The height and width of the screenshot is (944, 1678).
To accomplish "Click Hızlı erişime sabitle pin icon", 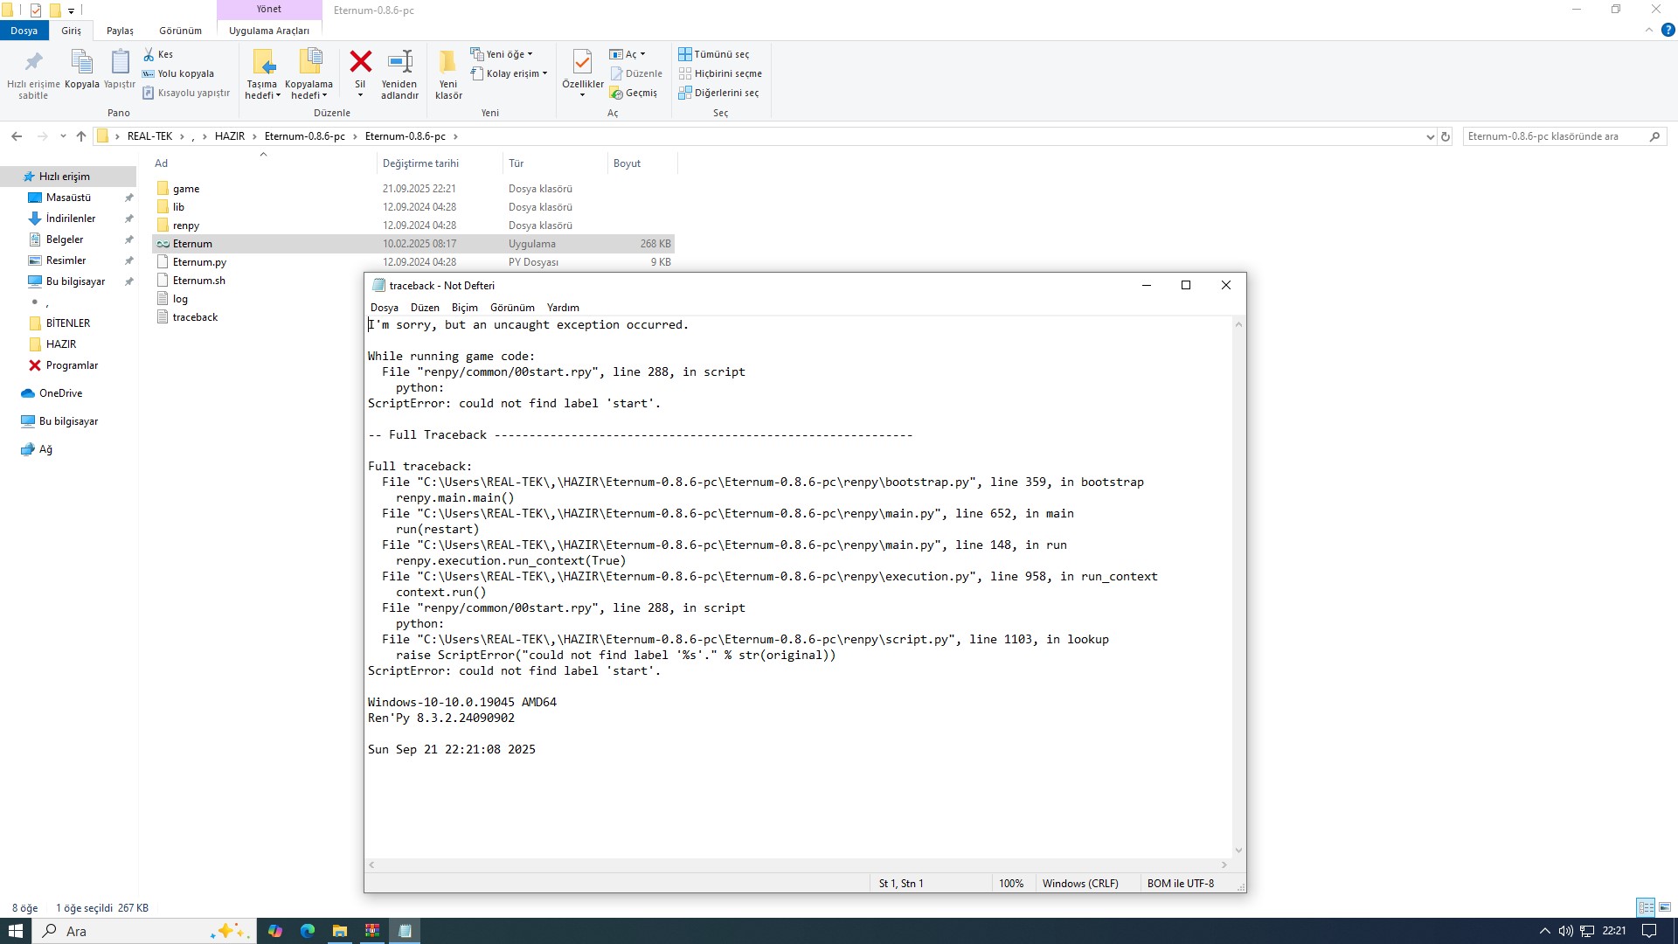I will click(x=33, y=62).
